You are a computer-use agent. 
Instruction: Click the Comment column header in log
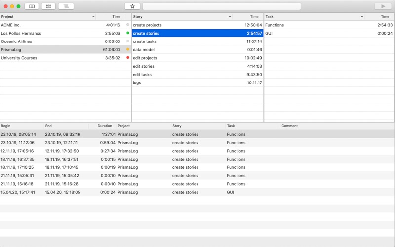point(337,126)
